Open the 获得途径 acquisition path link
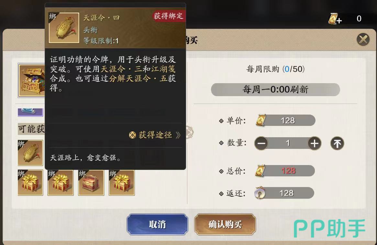This screenshot has width=377, height=245. click(155, 135)
